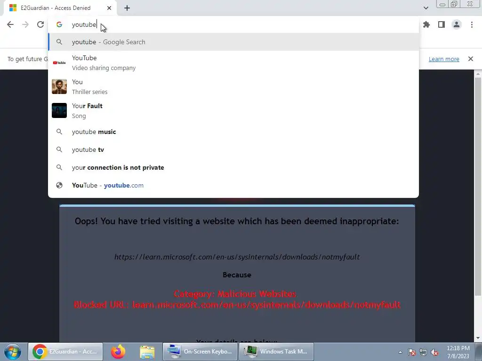This screenshot has height=361, width=482.
Task: Close the E2Guardian - Access Denied tab
Action: click(x=109, y=8)
